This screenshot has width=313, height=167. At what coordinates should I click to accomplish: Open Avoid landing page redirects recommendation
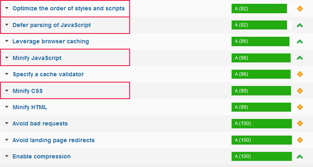(54, 140)
